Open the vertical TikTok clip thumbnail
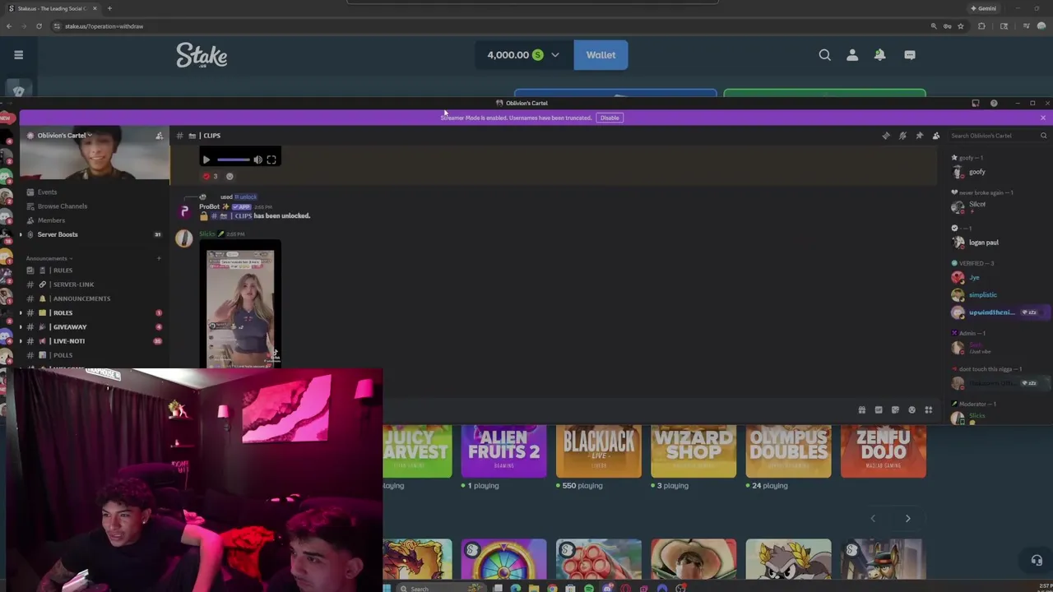The height and width of the screenshot is (592, 1053). click(240, 306)
